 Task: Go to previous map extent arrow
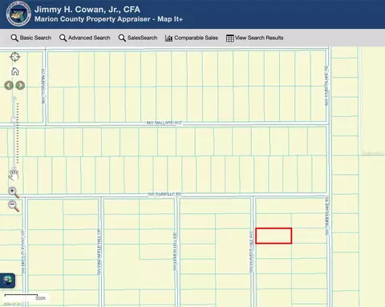[9, 86]
